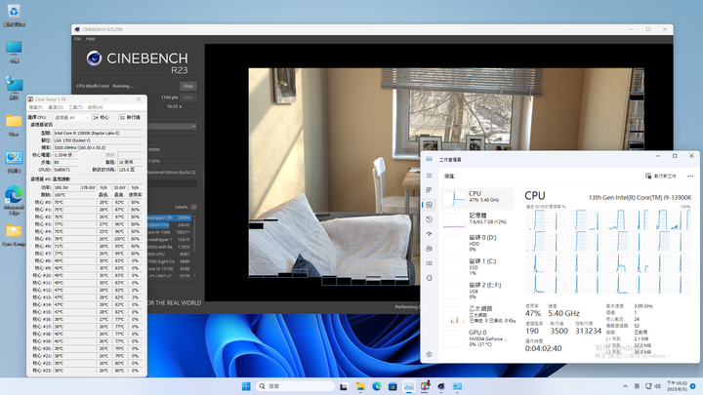Click the 0:04:02:40 uptime value
Screen dimensions: 703x395
click(x=543, y=348)
